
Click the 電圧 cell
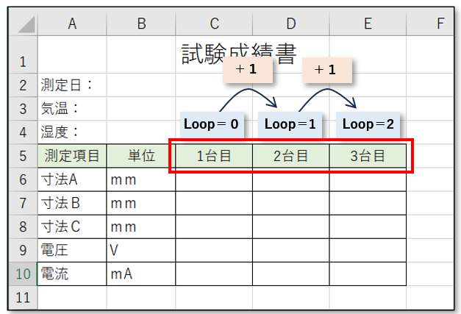pos(71,250)
